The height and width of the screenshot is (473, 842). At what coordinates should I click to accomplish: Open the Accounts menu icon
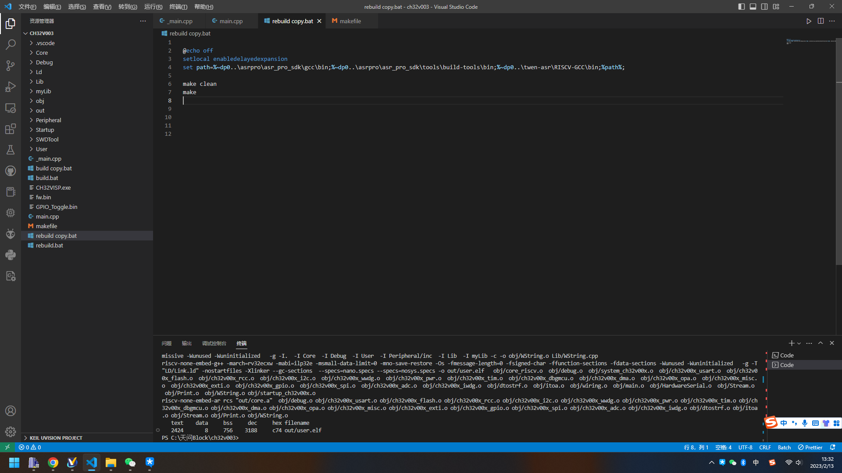(x=11, y=411)
